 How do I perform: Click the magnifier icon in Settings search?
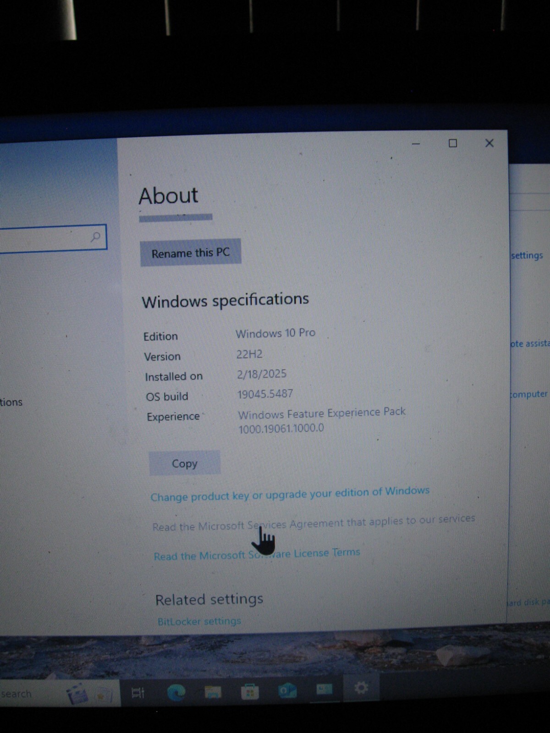pos(95,237)
